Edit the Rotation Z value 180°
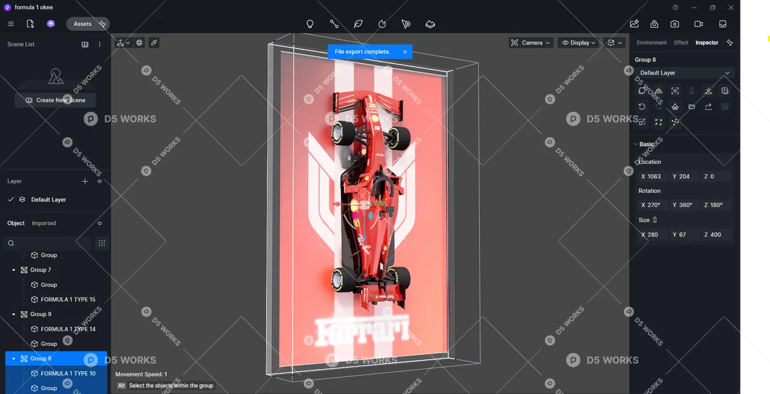 (x=715, y=205)
